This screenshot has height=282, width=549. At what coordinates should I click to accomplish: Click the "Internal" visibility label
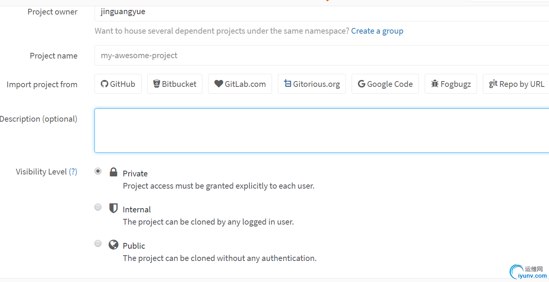[x=137, y=210]
